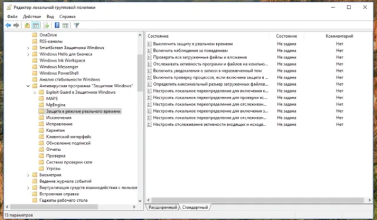Click the MpEngine folder icon

[42, 105]
